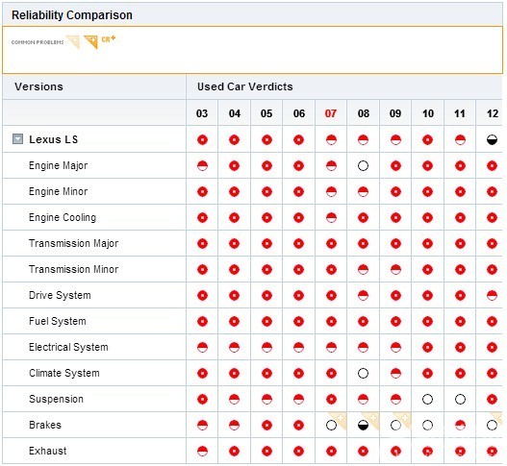Open Brakes 07 common problems flag
Screen dimensions: 507x466
pyautogui.click(x=340, y=419)
